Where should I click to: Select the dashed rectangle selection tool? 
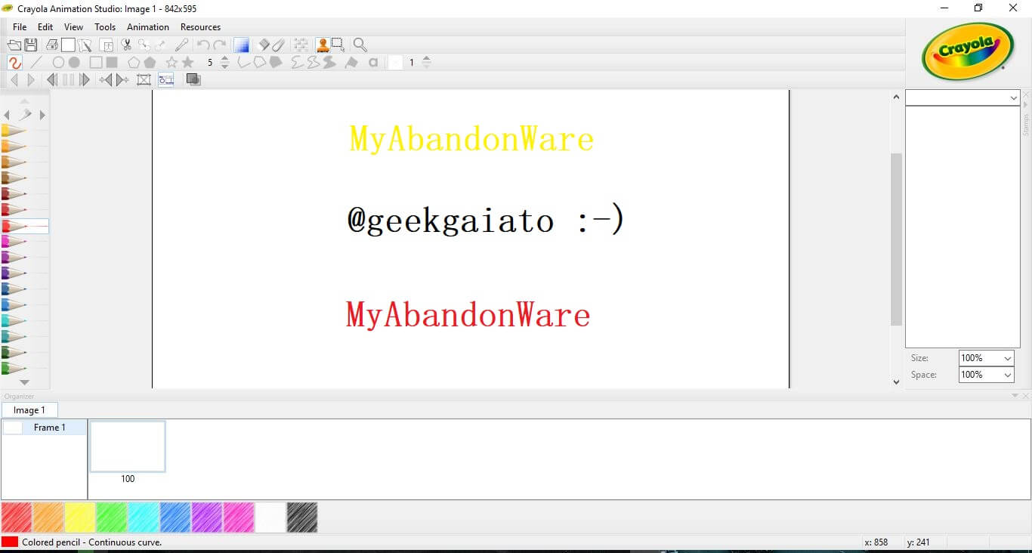click(x=338, y=45)
